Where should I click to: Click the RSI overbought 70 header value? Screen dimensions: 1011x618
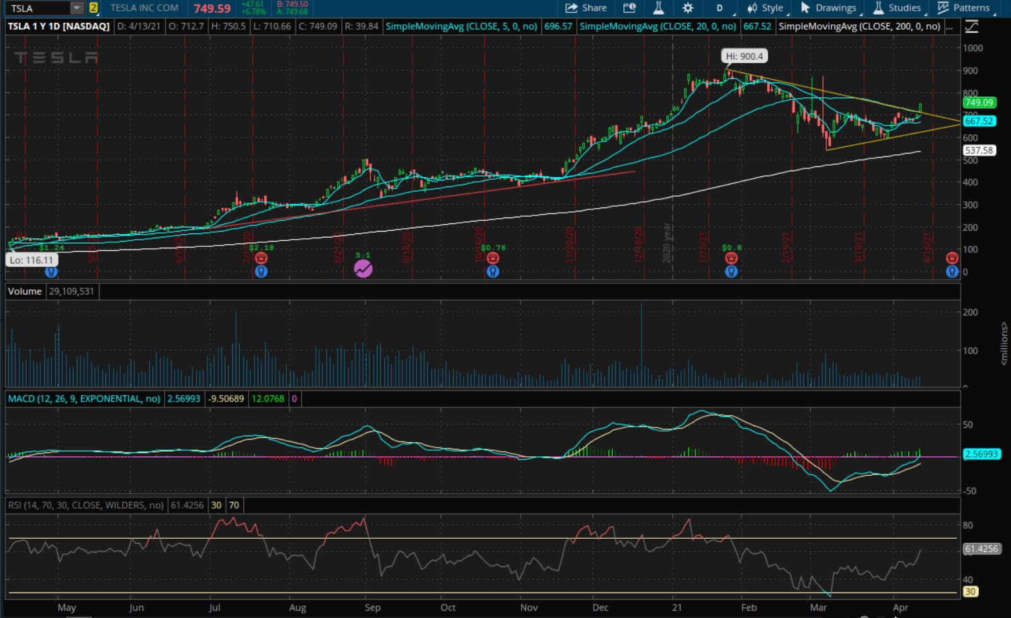tap(234, 505)
